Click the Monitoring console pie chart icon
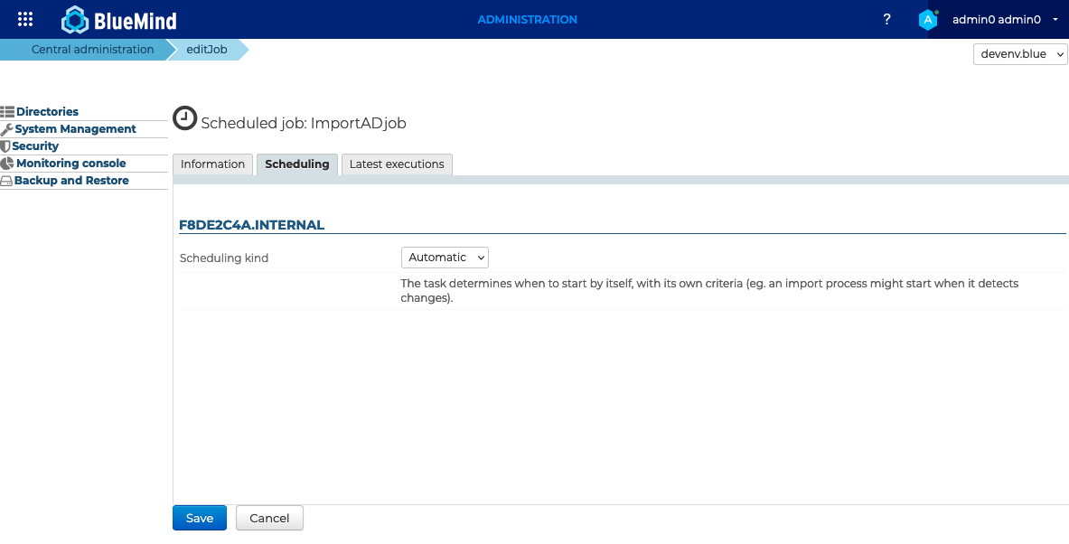This screenshot has width=1069, height=544. (7, 164)
